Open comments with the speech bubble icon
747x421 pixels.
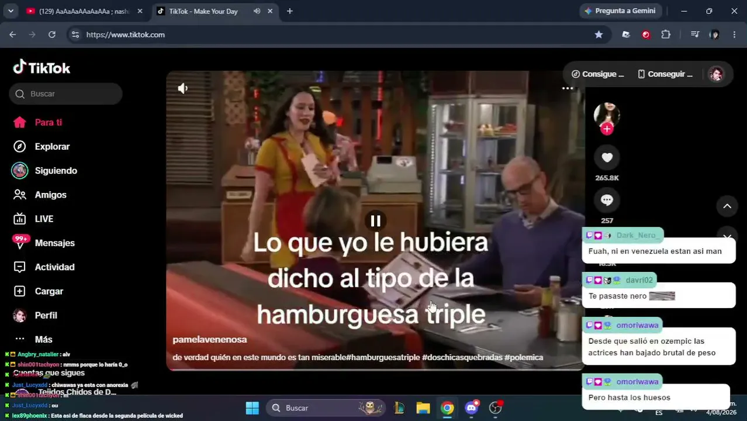(607, 200)
